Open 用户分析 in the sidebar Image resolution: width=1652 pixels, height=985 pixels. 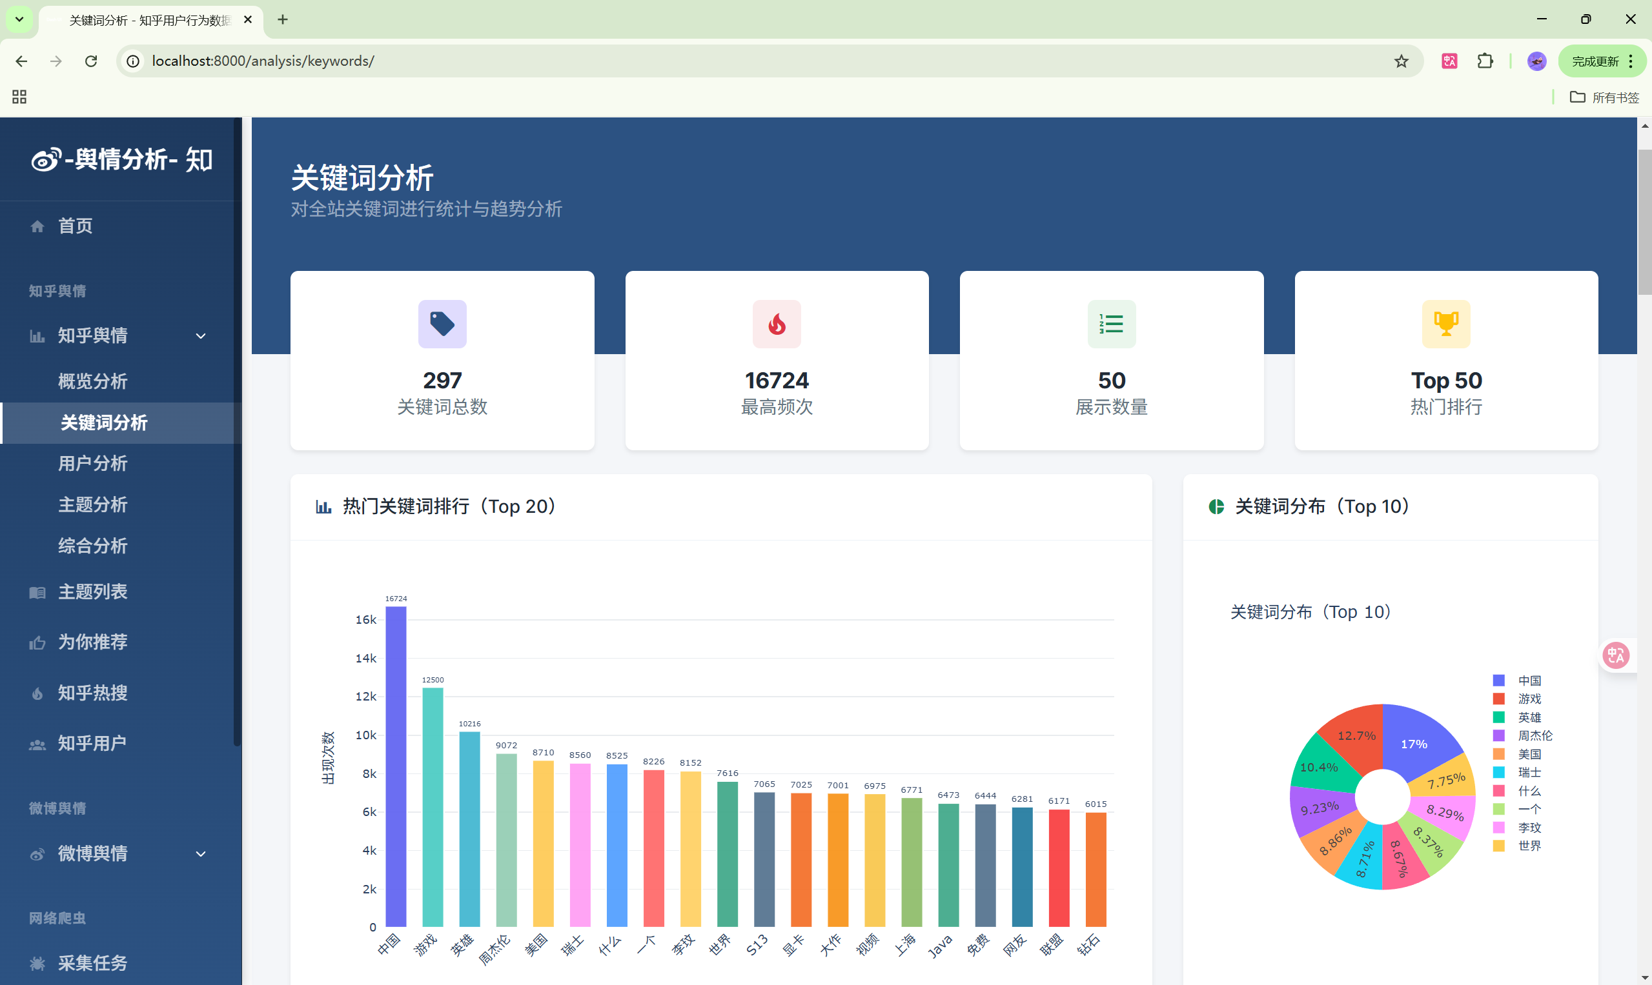[x=92, y=463]
